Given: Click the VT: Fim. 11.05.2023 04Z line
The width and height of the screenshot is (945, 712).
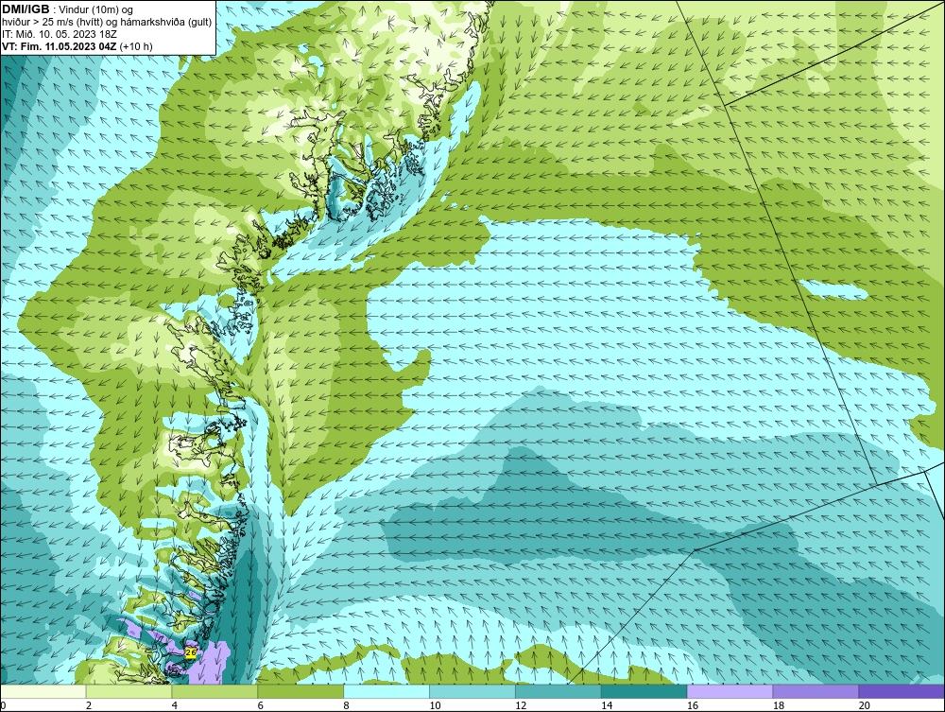Looking at the screenshot, I should point(77,46).
